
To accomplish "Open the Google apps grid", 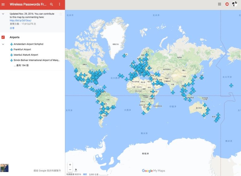I will (x=220, y=4).
